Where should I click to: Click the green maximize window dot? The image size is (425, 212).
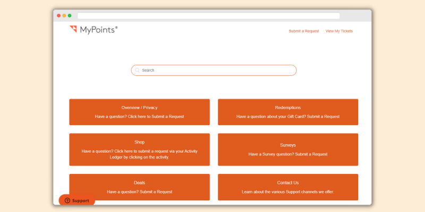pyautogui.click(x=70, y=16)
